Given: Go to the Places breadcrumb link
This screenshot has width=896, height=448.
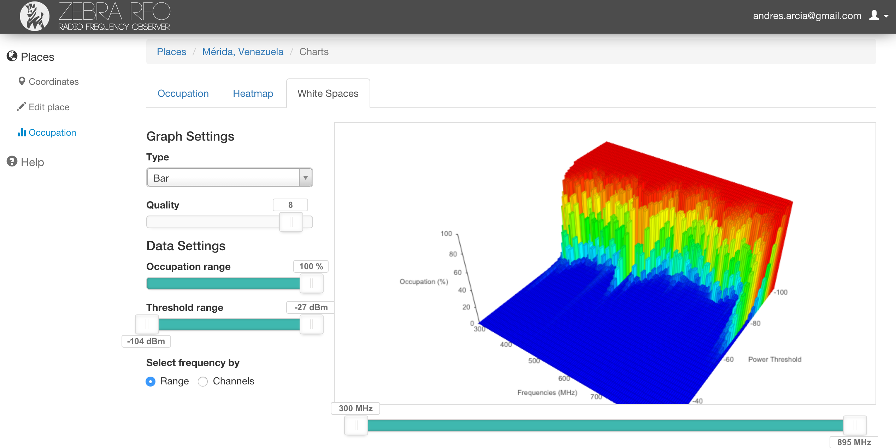Looking at the screenshot, I should (171, 52).
